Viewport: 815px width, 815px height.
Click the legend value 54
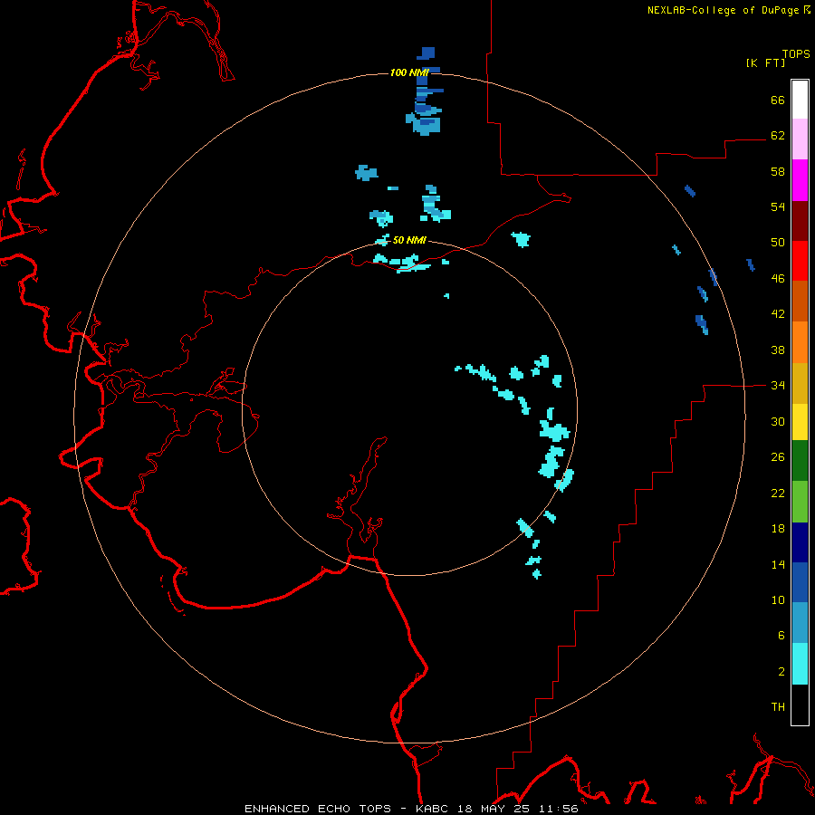778,206
